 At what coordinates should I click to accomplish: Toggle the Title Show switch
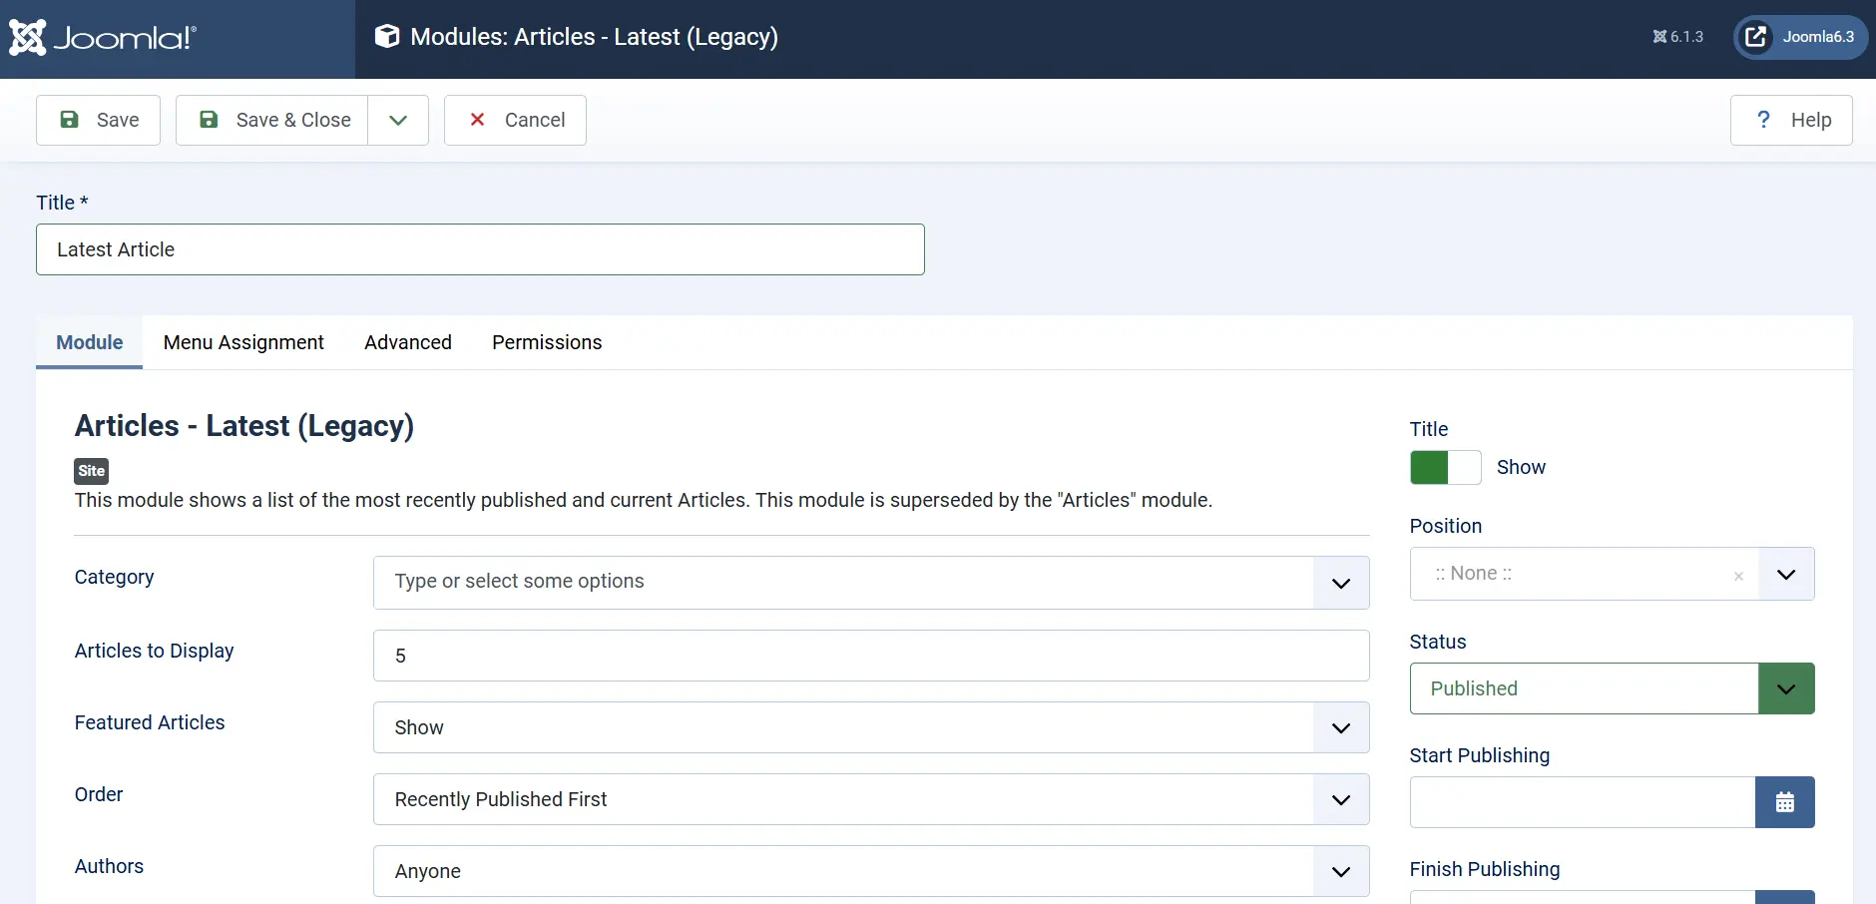point(1445,467)
